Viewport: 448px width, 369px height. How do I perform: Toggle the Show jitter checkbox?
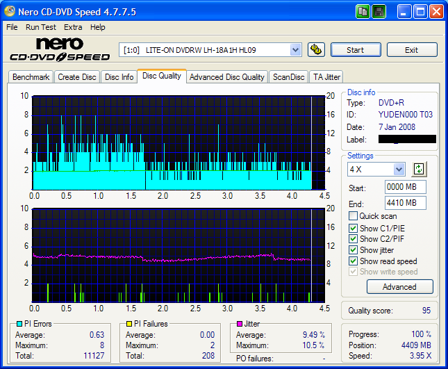[x=354, y=250]
